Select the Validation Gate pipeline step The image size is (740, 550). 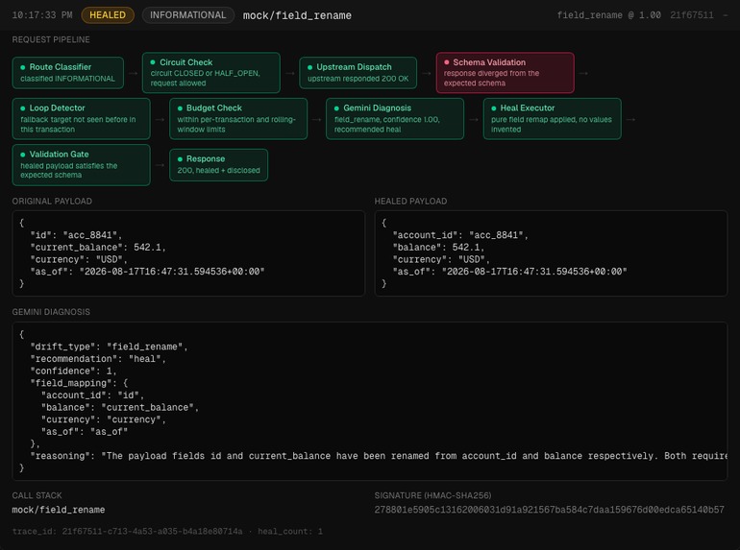[x=81, y=165]
